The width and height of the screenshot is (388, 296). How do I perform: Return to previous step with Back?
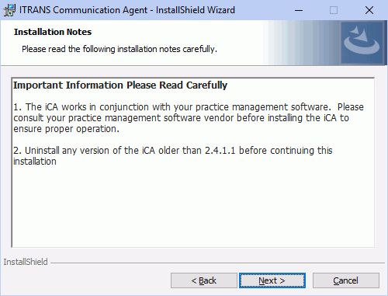pos(204,280)
